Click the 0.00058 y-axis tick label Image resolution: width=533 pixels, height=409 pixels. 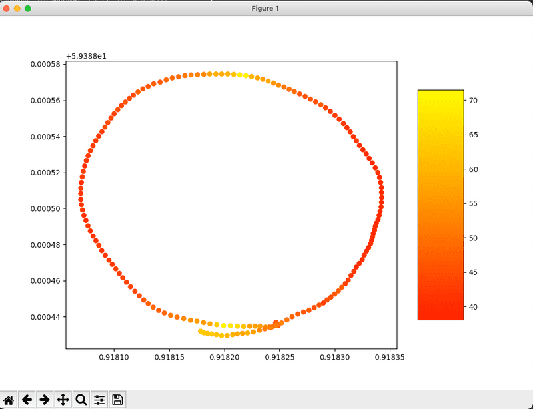43,64
